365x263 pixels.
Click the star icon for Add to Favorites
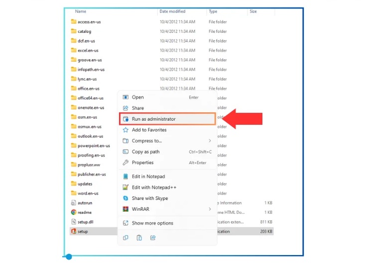click(126, 130)
